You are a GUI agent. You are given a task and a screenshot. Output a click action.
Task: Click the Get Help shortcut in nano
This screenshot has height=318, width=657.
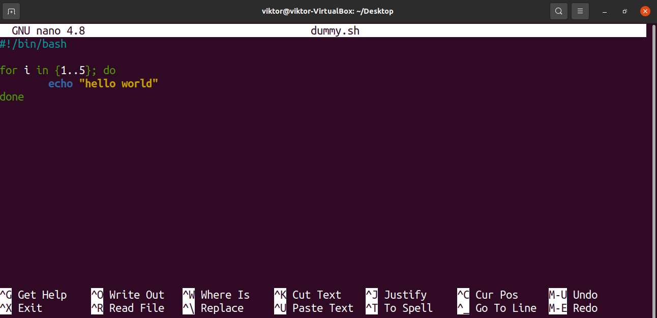coord(42,295)
